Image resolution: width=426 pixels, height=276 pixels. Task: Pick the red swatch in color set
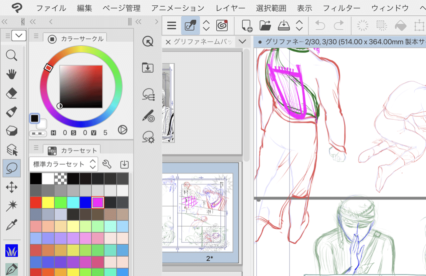click(36, 202)
